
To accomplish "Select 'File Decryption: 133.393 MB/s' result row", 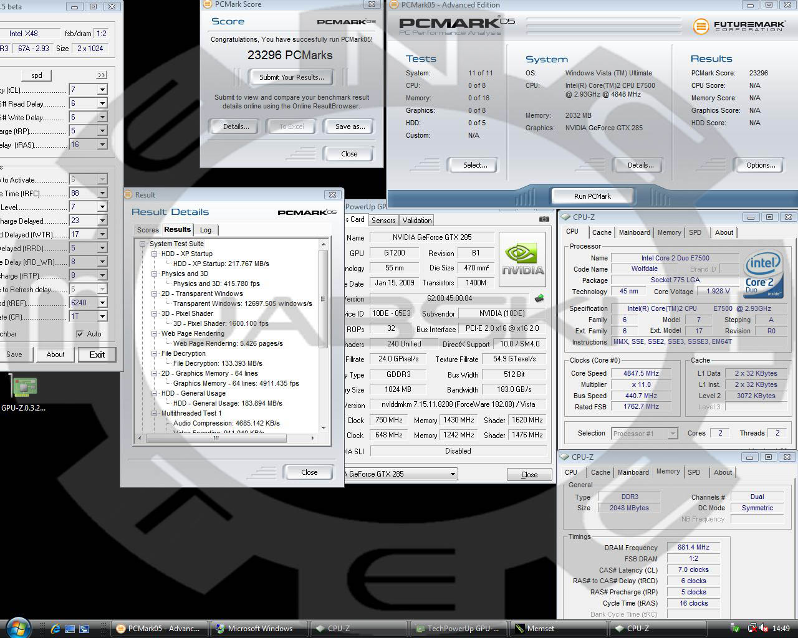I will [218, 363].
